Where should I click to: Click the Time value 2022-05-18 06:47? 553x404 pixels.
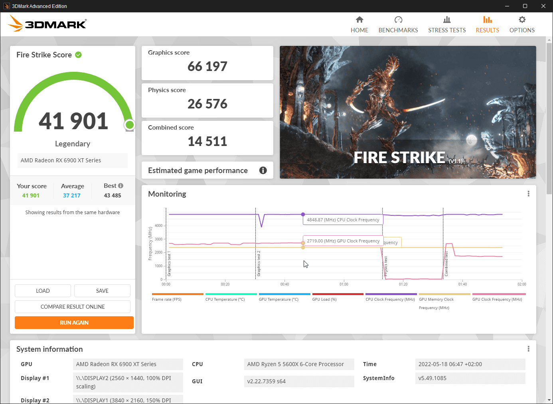[470, 364]
